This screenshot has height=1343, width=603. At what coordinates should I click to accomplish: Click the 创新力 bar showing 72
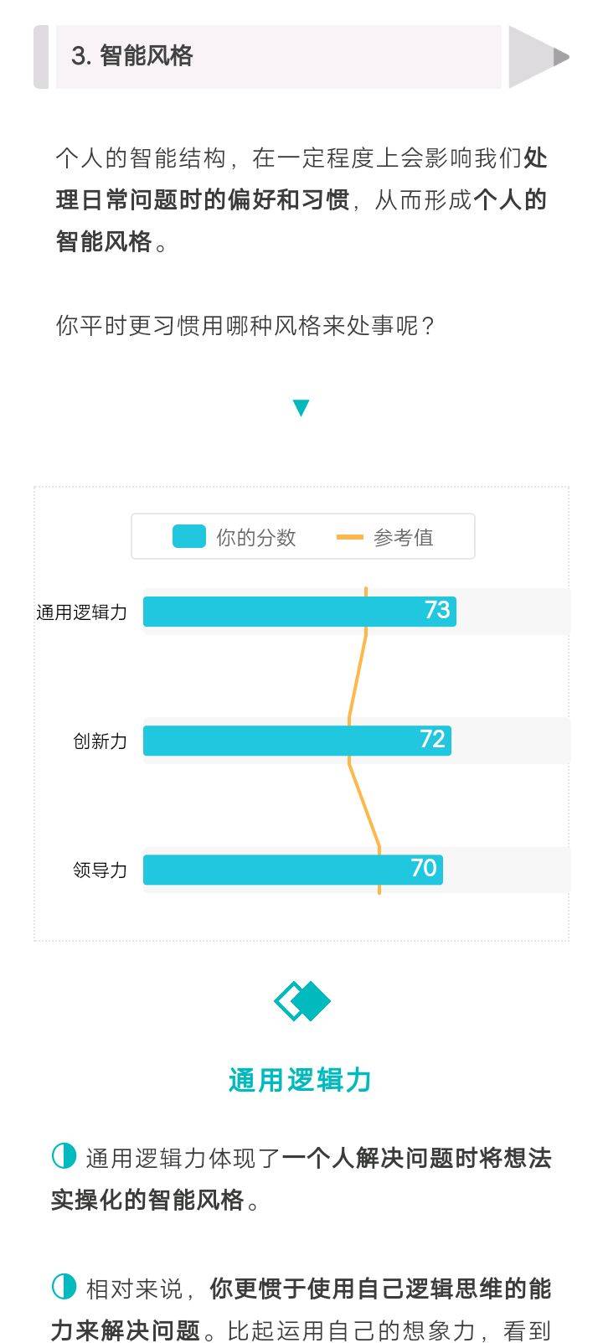296,741
